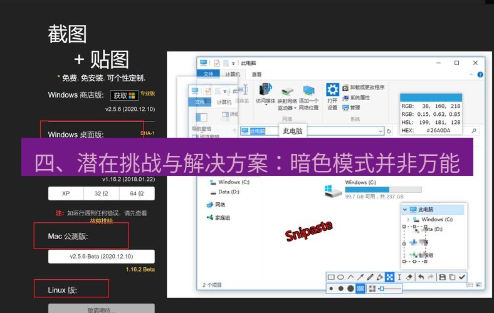Click the Explorer search magnifier icon
Screen dimensions: 494x313
[474, 130]
